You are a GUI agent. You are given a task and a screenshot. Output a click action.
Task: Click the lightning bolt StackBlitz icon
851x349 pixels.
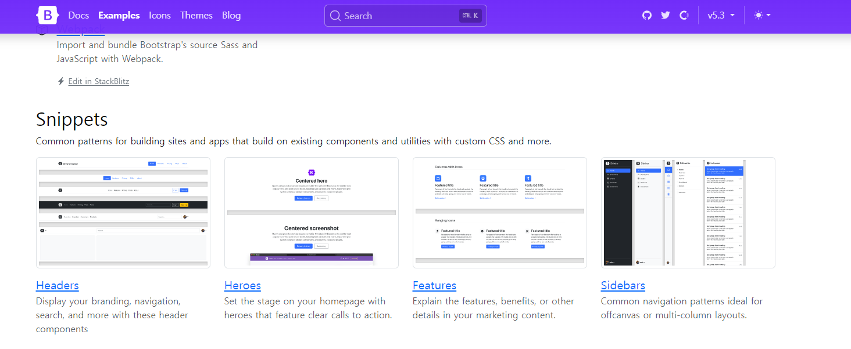[x=60, y=81]
